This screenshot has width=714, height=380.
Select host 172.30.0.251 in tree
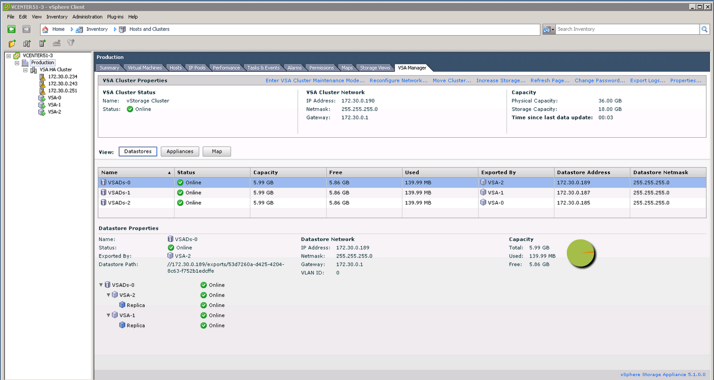[x=62, y=90]
